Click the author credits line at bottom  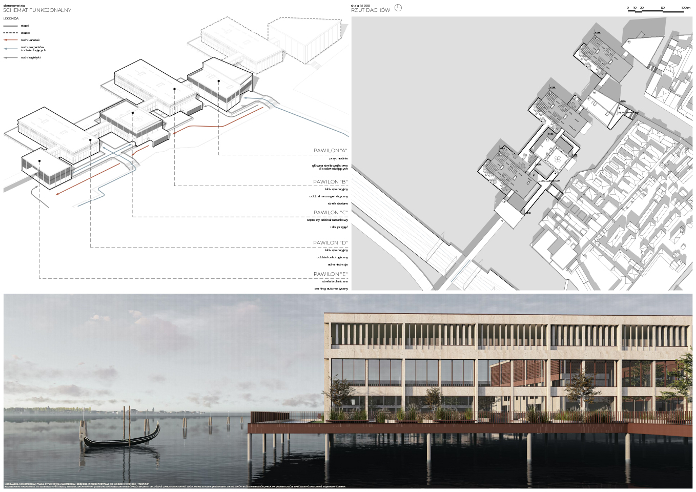174,485
